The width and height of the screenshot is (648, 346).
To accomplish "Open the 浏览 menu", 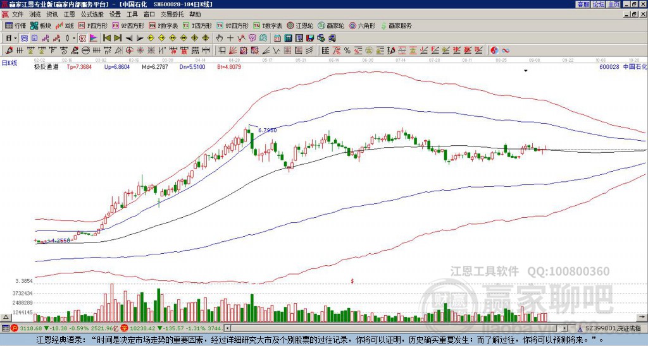I will click(x=35, y=15).
